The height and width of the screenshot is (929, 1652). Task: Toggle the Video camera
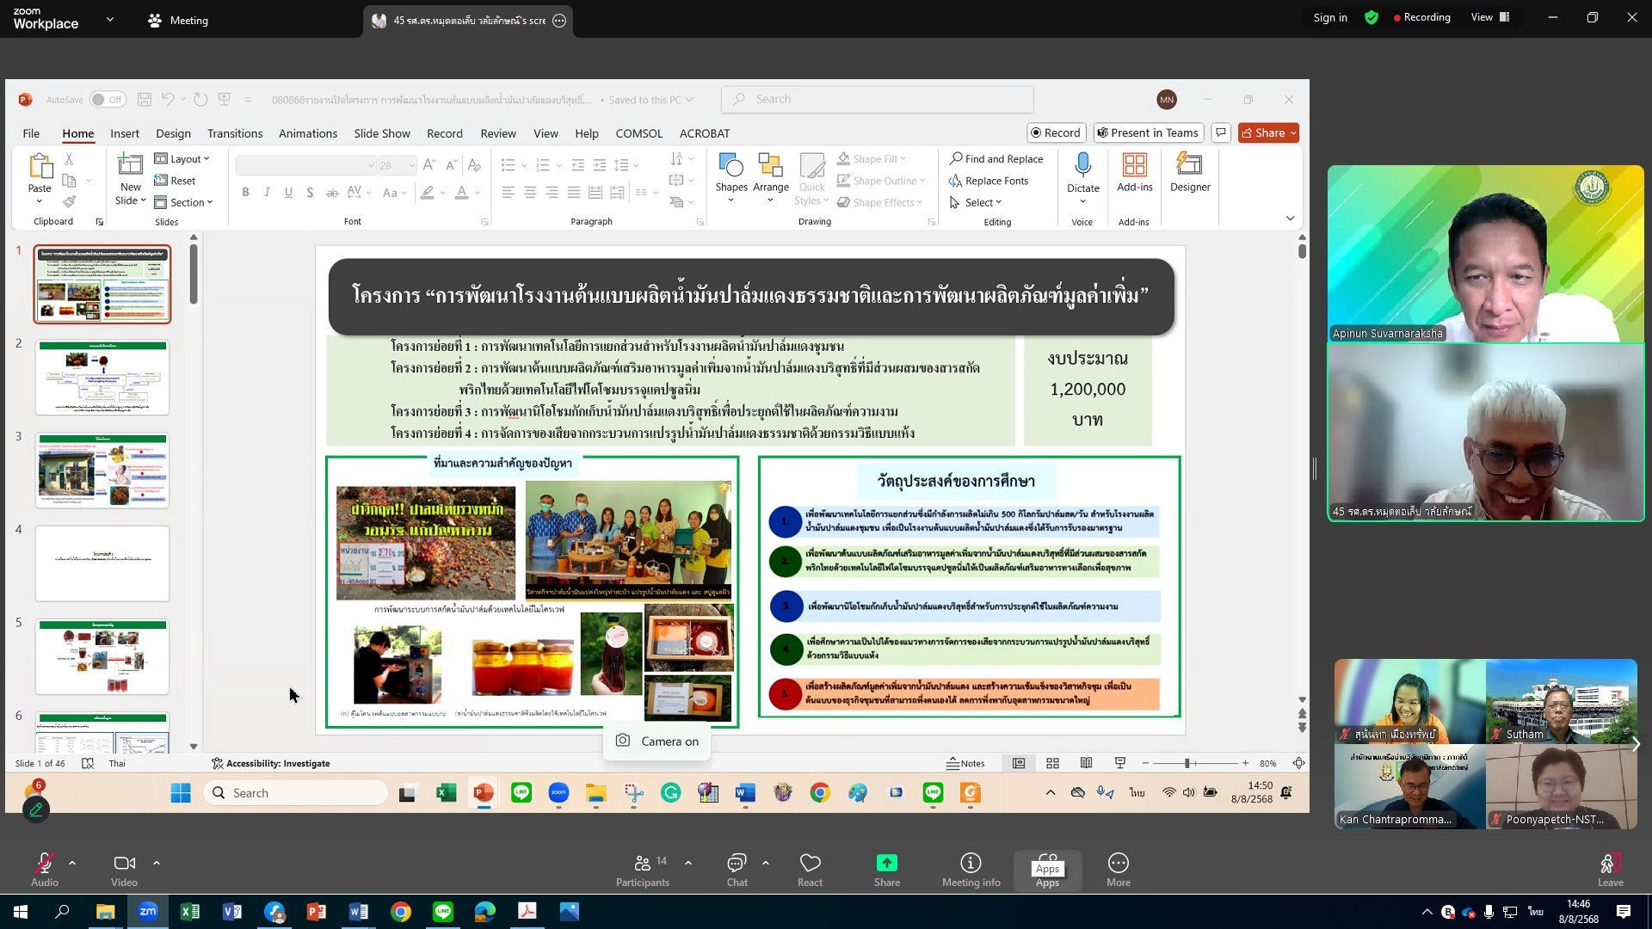[124, 864]
